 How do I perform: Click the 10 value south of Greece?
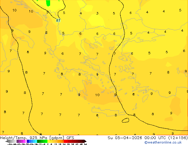click(97, 95)
